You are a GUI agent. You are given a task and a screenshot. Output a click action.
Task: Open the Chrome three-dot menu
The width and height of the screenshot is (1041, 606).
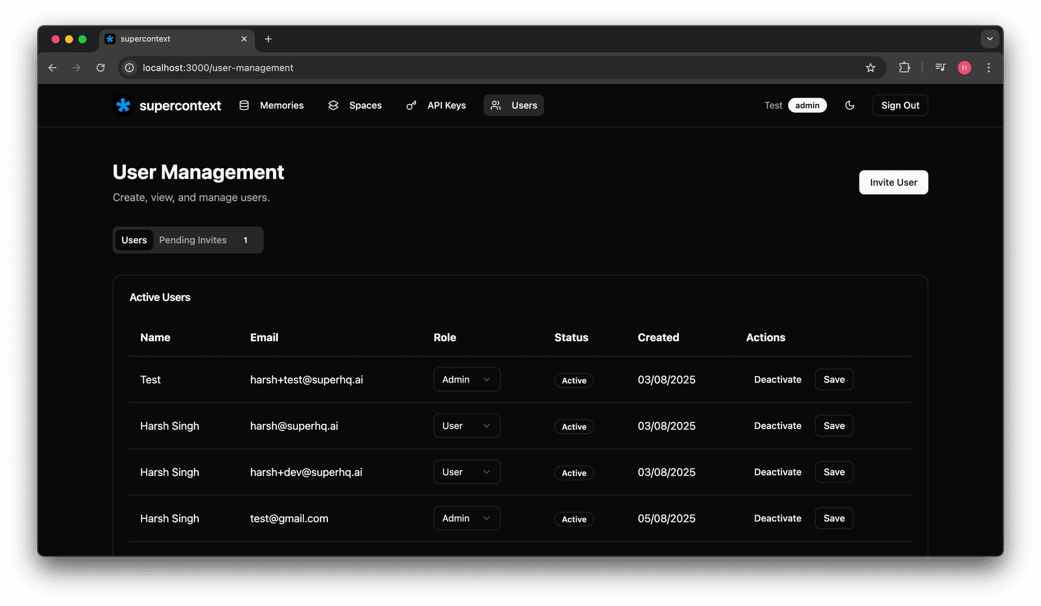pos(988,68)
